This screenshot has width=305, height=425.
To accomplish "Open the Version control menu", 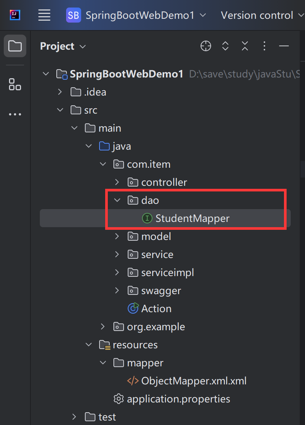I will [x=262, y=15].
